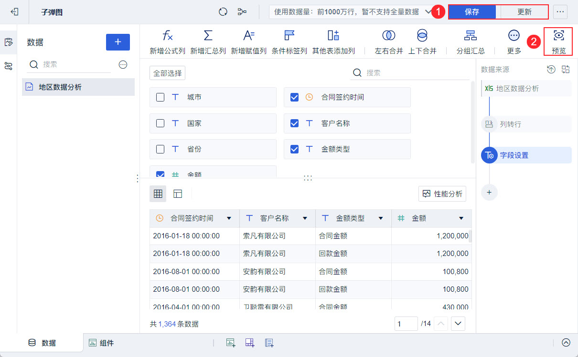
Task: Click the 预览 preview eye icon
Action: point(558,36)
